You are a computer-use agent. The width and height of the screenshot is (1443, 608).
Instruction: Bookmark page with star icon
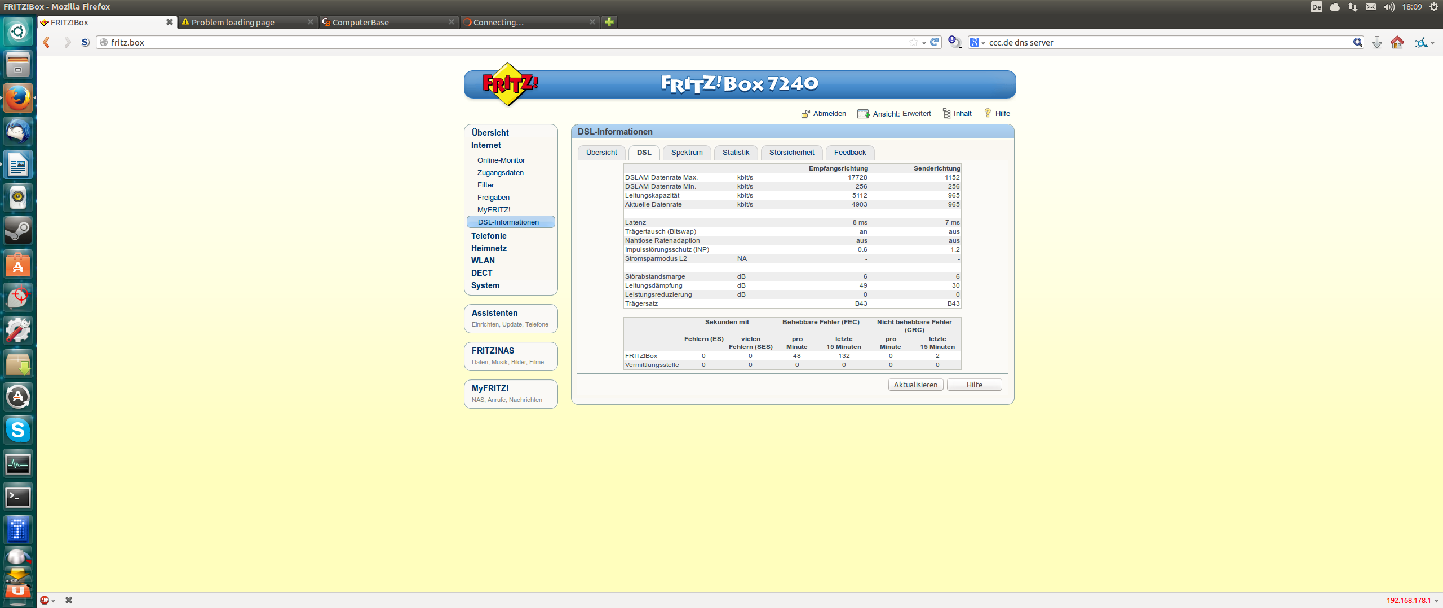click(913, 42)
